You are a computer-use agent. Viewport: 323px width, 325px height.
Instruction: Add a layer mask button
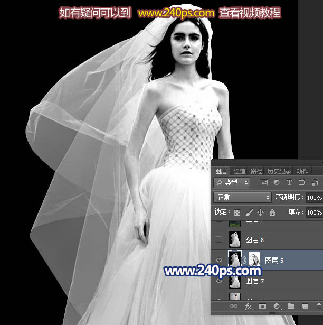[262, 307]
